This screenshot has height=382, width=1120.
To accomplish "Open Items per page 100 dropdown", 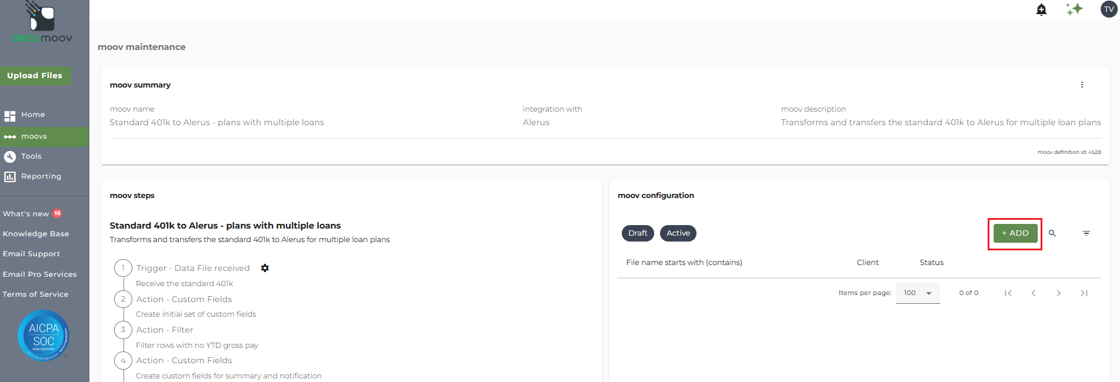I will 918,293.
